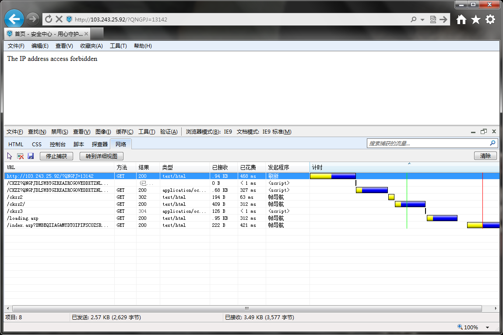Image resolution: width=503 pixels, height=335 pixels.
Task: Click compatibility view broken page icon
Action: tap(433, 20)
